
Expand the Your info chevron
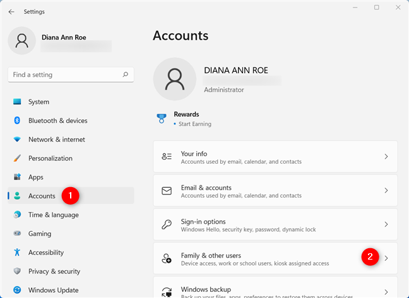386,157
